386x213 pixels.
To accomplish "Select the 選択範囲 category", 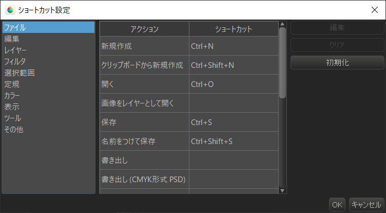I will tap(48, 73).
